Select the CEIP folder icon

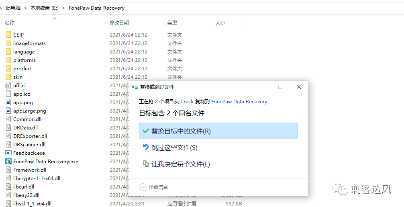point(8,35)
